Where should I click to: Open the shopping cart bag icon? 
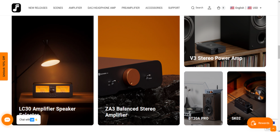pyautogui.click(x=218, y=8)
